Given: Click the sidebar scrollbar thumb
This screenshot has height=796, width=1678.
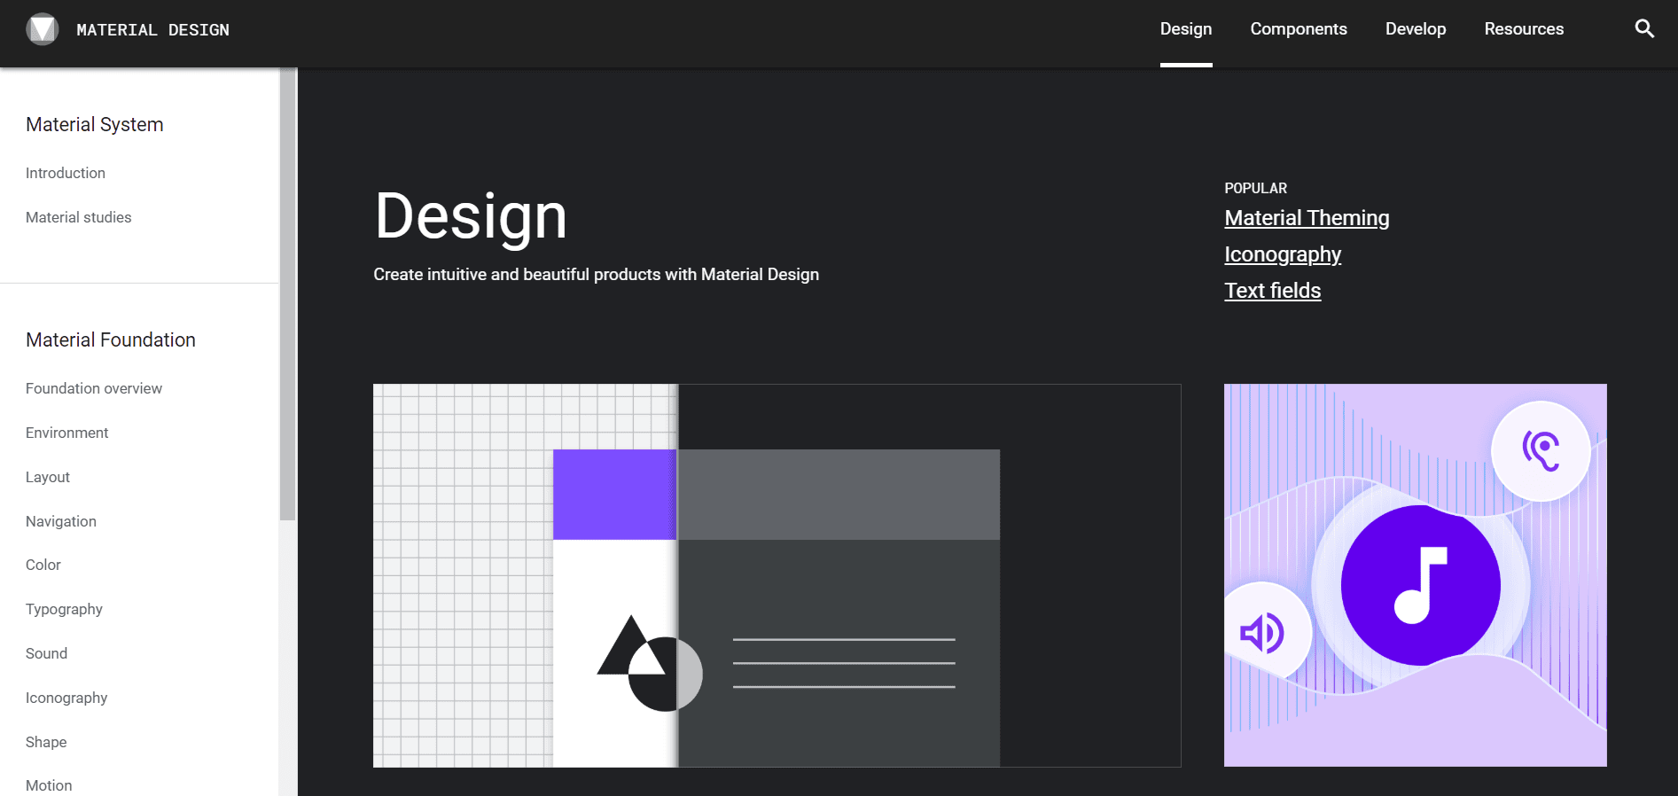Looking at the screenshot, I should [288, 294].
